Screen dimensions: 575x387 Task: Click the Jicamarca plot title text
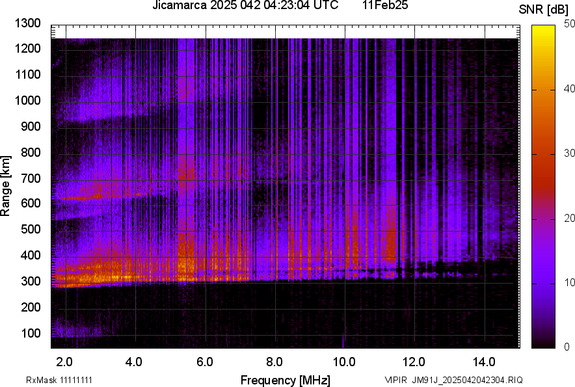tap(245, 6)
